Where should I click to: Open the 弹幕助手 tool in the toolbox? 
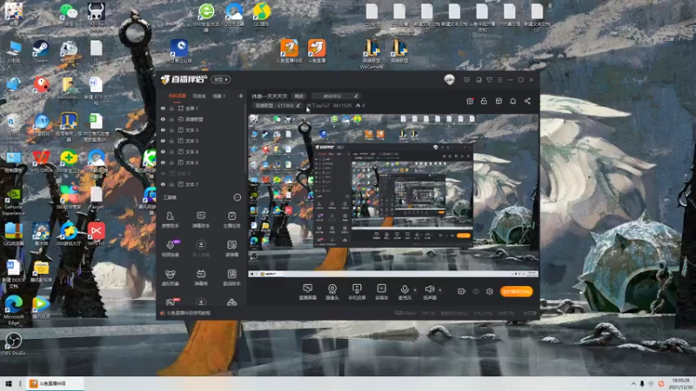pos(201,220)
